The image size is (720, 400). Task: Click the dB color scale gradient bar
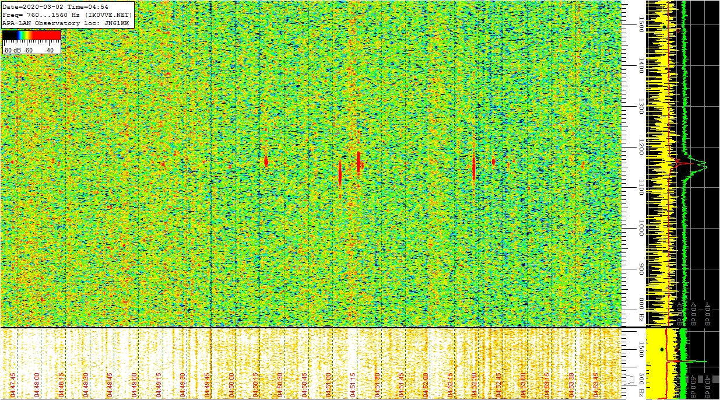(31, 36)
